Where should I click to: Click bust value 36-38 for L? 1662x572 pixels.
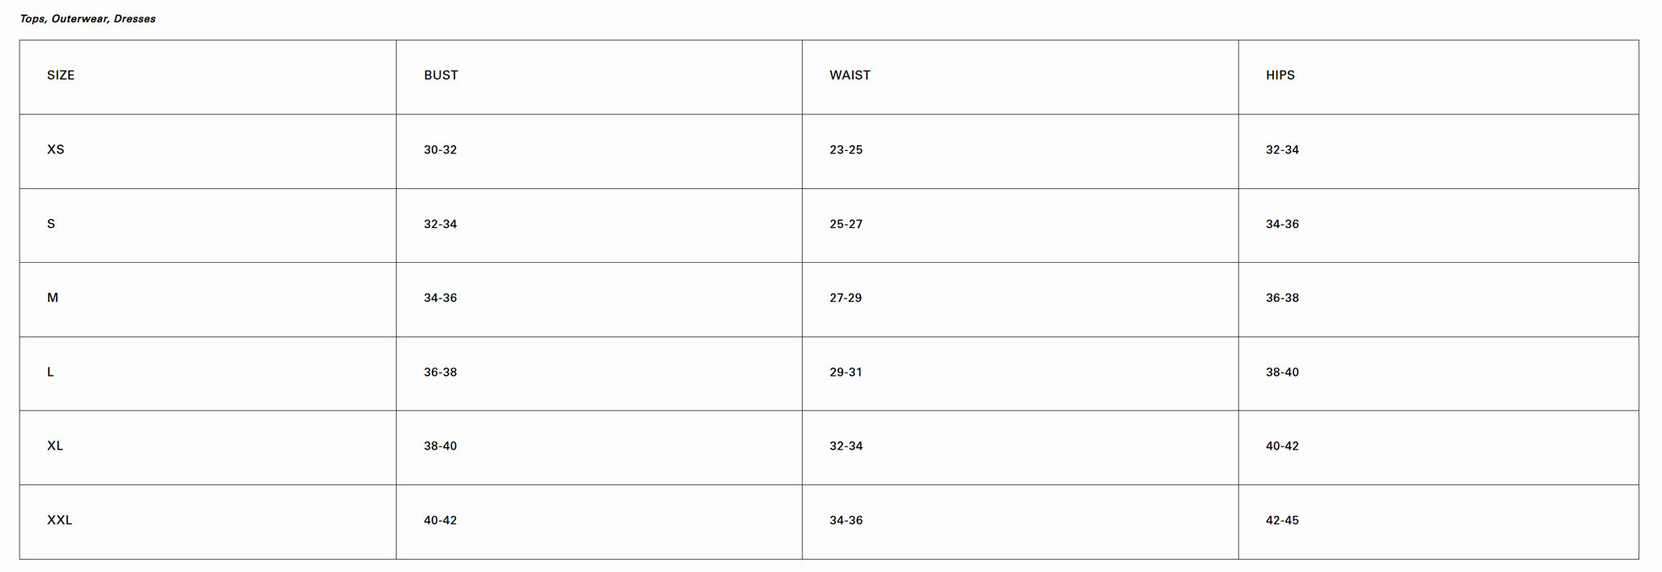click(440, 372)
